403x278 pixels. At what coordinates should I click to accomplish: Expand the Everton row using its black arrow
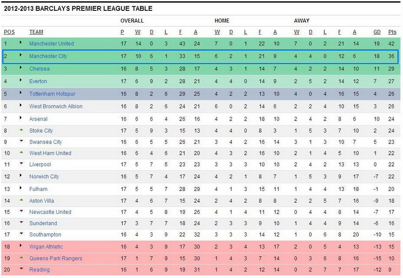pyautogui.click(x=21, y=80)
